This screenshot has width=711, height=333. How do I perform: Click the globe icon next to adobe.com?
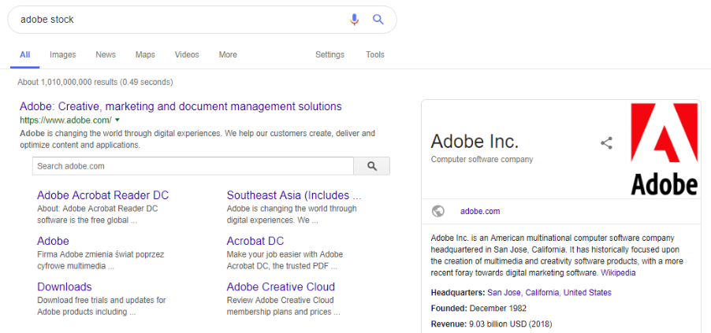[438, 211]
